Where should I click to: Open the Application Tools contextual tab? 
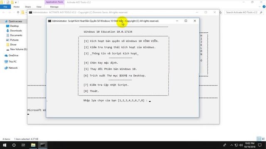pyautogui.click(x=54, y=2)
